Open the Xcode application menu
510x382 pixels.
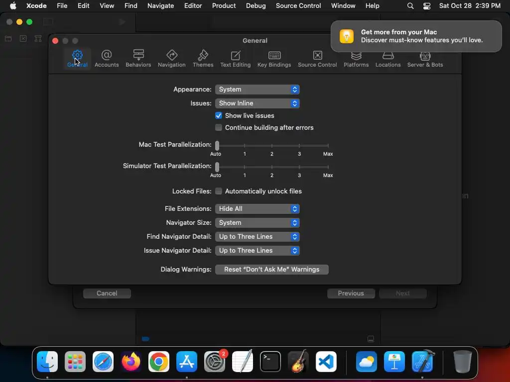click(x=36, y=6)
